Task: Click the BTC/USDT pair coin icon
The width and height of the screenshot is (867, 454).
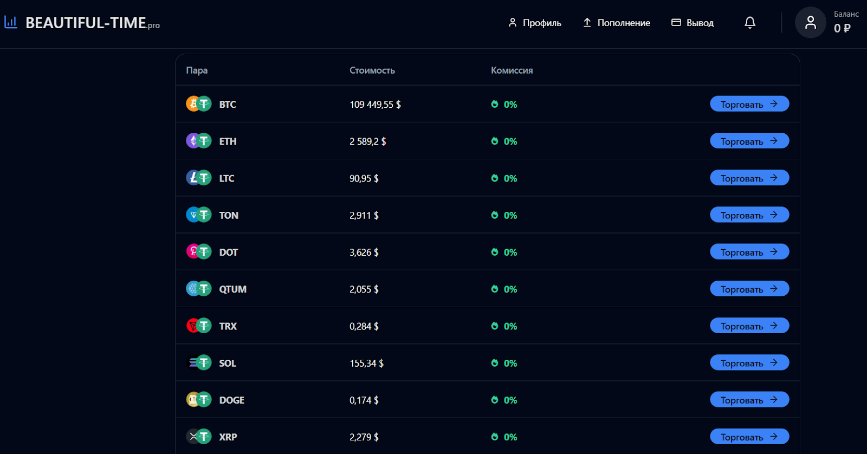Action: [x=199, y=103]
